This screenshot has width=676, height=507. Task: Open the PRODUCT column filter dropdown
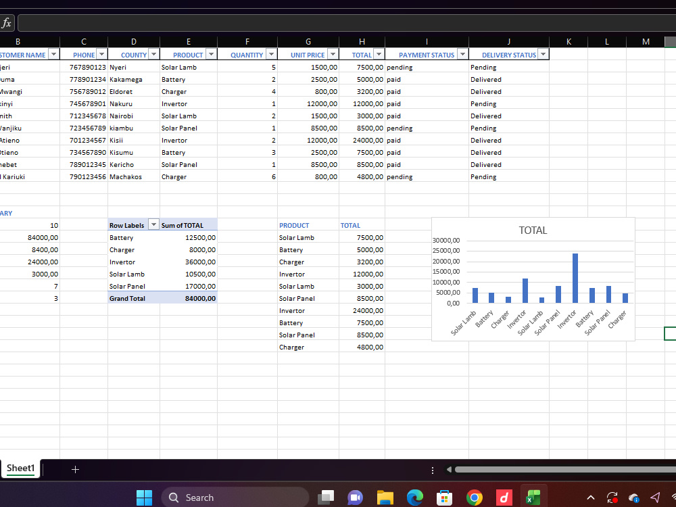pyautogui.click(x=211, y=54)
